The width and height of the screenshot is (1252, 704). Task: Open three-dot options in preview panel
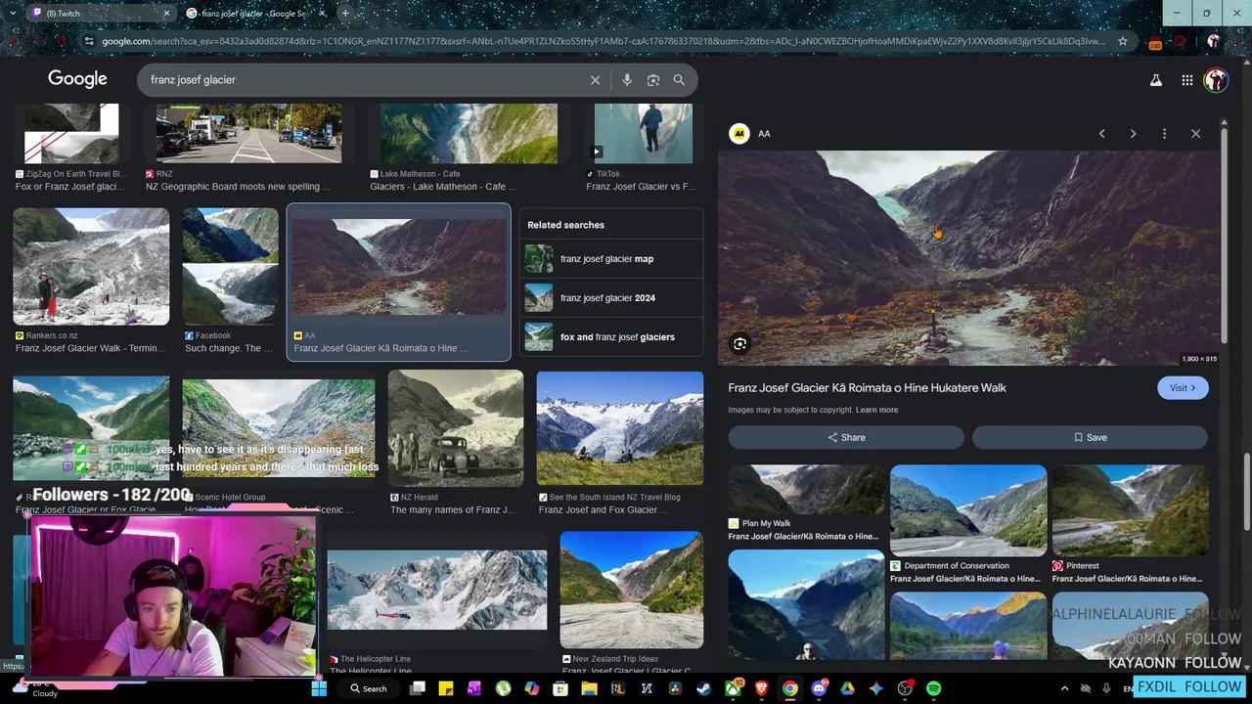click(x=1164, y=134)
